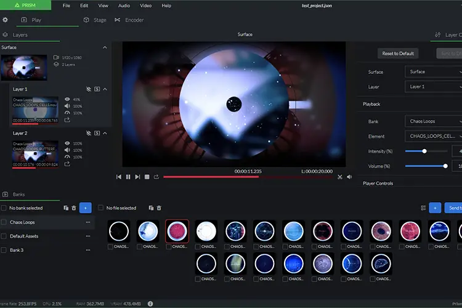Click Layer 2 solo S icon

coord(97,133)
